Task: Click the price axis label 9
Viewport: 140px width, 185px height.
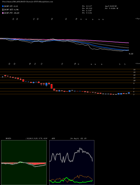Action: (134, 84)
